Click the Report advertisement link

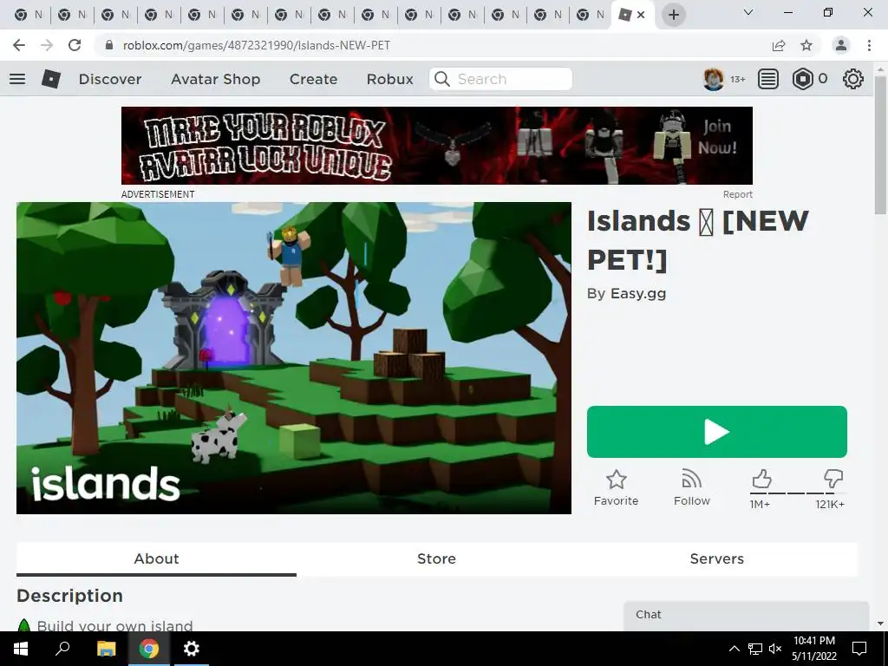tap(737, 194)
